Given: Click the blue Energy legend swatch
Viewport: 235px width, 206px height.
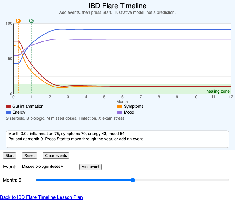Looking at the screenshot, I should [8, 112].
